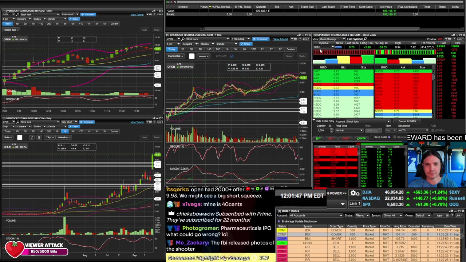
Task: Click the BUY order button
Action: click(318, 139)
